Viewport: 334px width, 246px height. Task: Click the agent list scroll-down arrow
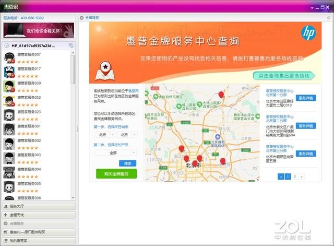pyautogui.click(x=73, y=198)
